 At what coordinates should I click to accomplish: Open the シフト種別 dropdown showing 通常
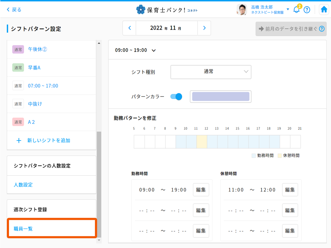tap(211, 72)
